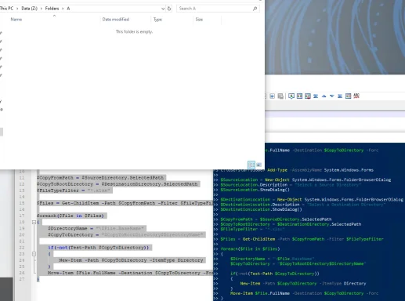
Task: Click script line 'New-Item -Path $CopyToDirectory' on line 24
Action: 132,260
